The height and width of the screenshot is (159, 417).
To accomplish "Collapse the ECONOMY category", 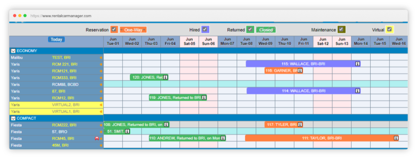I will pos(13,51).
